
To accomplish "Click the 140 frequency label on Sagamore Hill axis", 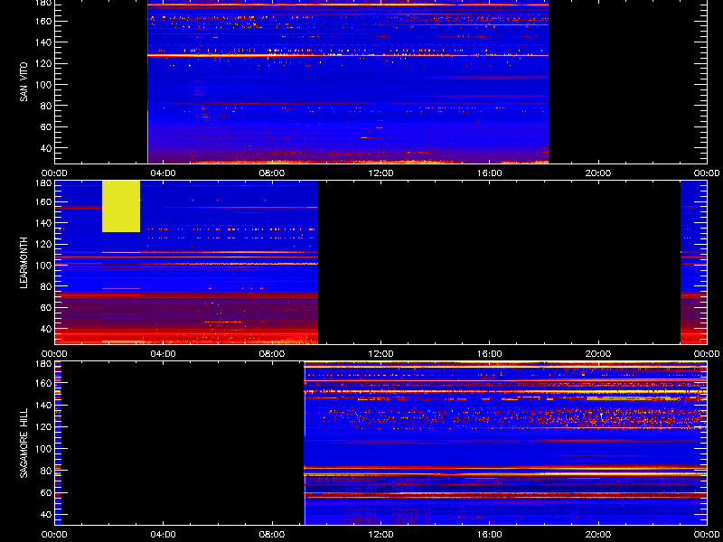I will pyautogui.click(x=43, y=405).
